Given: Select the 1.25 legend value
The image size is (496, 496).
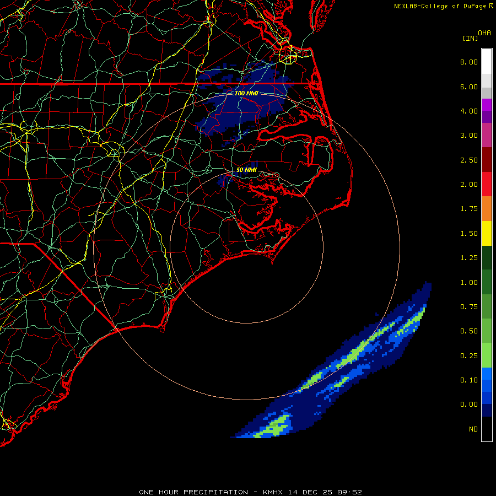Looking at the screenshot, I should (469, 258).
